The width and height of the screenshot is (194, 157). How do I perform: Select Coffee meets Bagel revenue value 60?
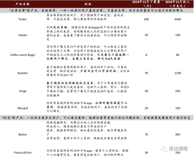click(x=178, y=55)
